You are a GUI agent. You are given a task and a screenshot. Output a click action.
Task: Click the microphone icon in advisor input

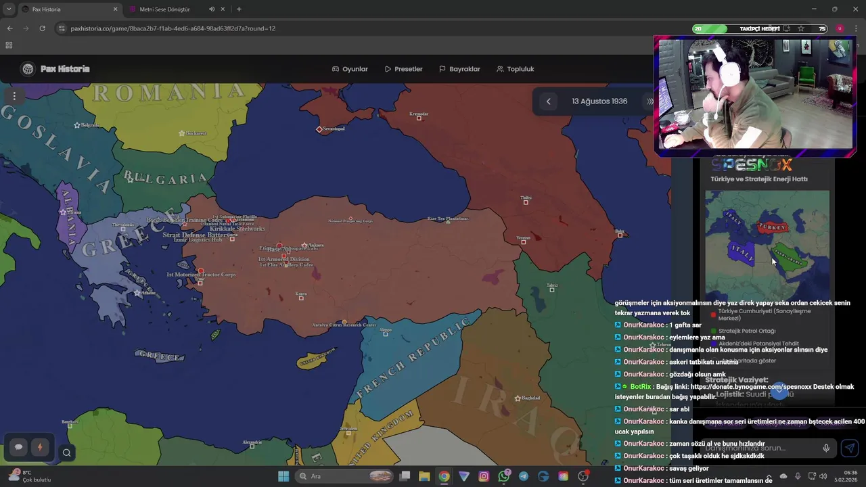(826, 448)
